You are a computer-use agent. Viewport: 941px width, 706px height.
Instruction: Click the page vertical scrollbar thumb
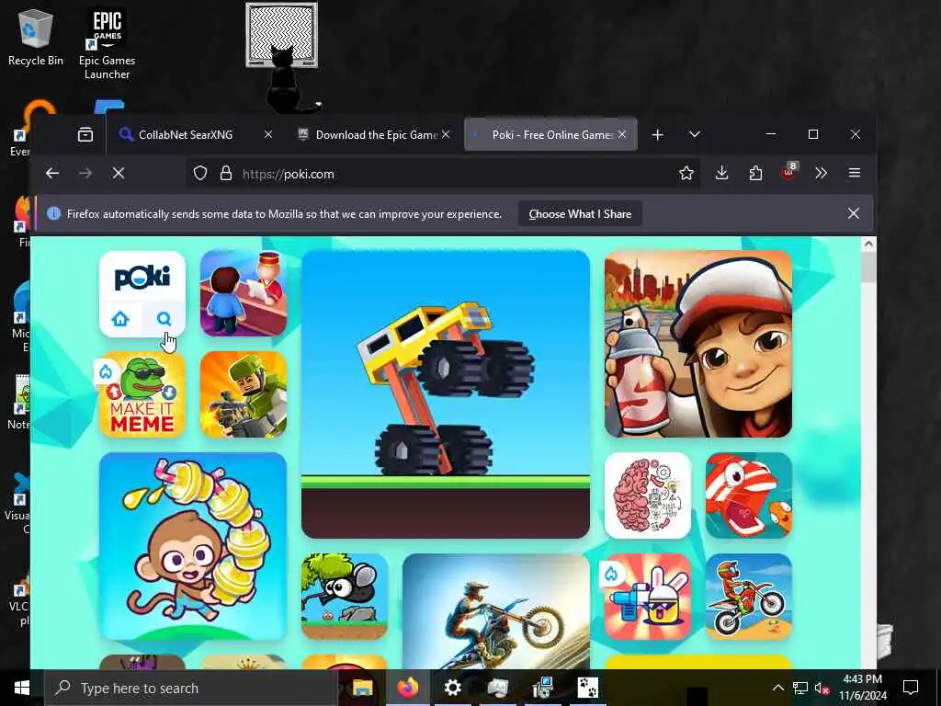pyautogui.click(x=868, y=268)
